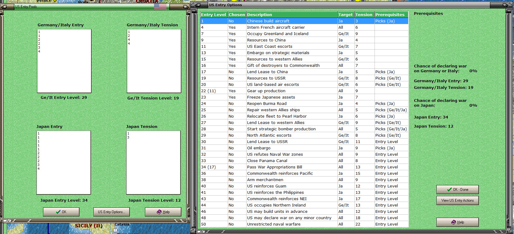The width and height of the screenshot is (514, 234).
Task: Select 'US reinforces the Philippines' row
Action: (x=304, y=193)
